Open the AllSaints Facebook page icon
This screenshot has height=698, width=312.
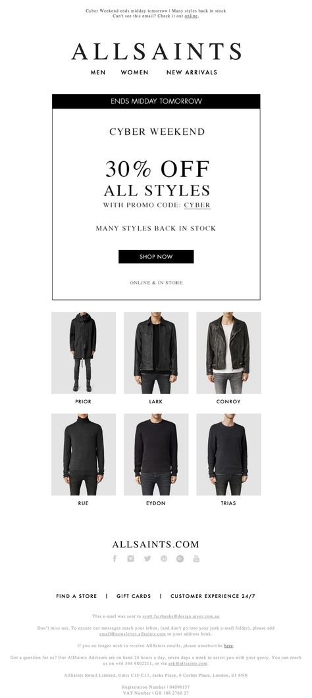[x=115, y=559]
